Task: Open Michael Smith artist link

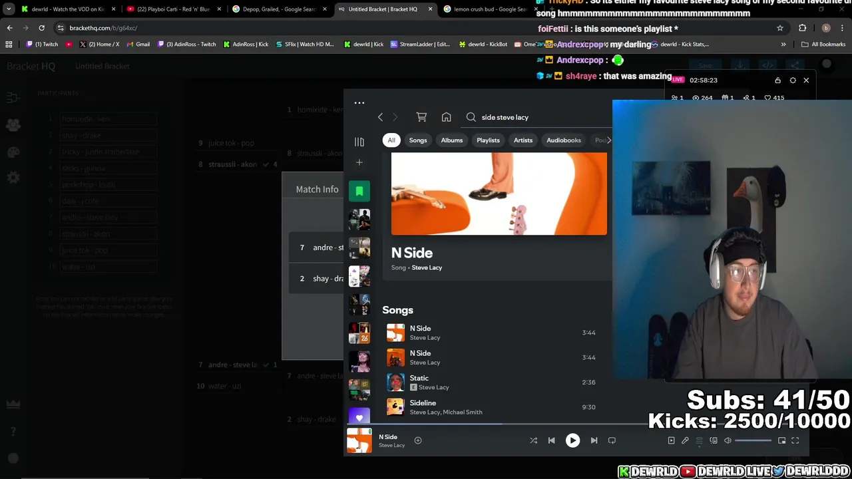Action: click(464, 412)
